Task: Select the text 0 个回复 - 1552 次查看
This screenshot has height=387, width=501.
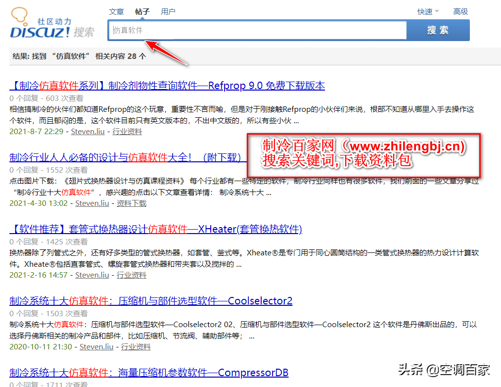Action: [x=48, y=170]
